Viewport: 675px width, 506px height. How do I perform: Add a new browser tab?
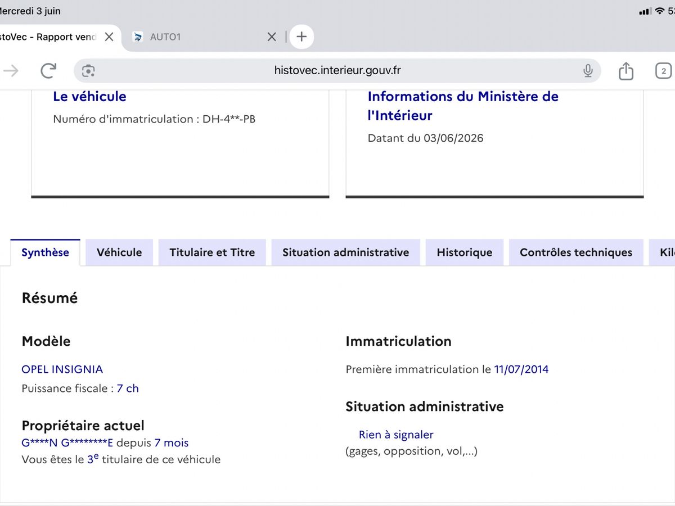tap(302, 37)
